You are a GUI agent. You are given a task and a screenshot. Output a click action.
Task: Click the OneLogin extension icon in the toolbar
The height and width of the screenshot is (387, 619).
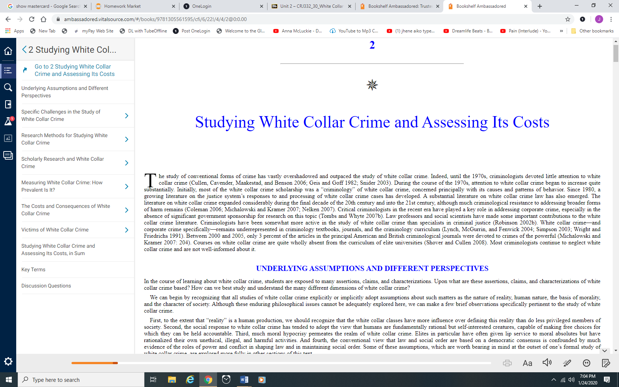point(583,19)
